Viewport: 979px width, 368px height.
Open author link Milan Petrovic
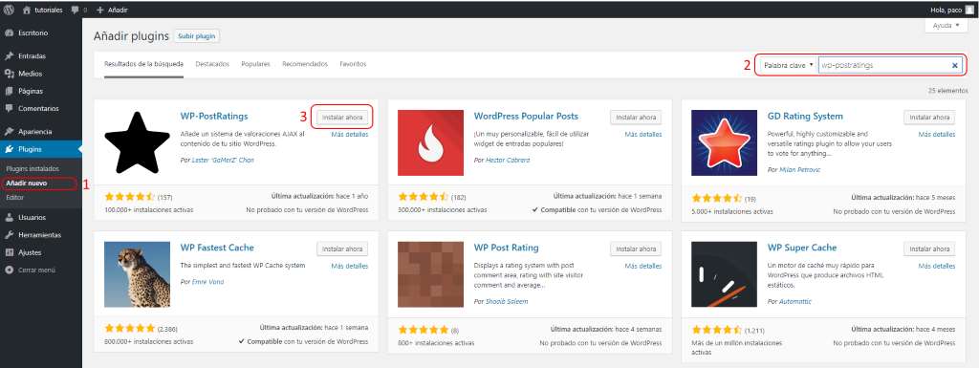[800, 169]
